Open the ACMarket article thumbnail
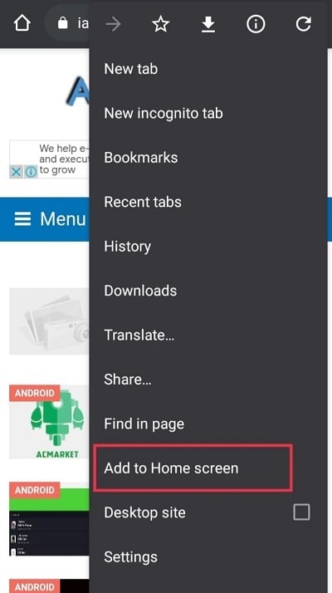The height and width of the screenshot is (593, 332). (x=50, y=422)
